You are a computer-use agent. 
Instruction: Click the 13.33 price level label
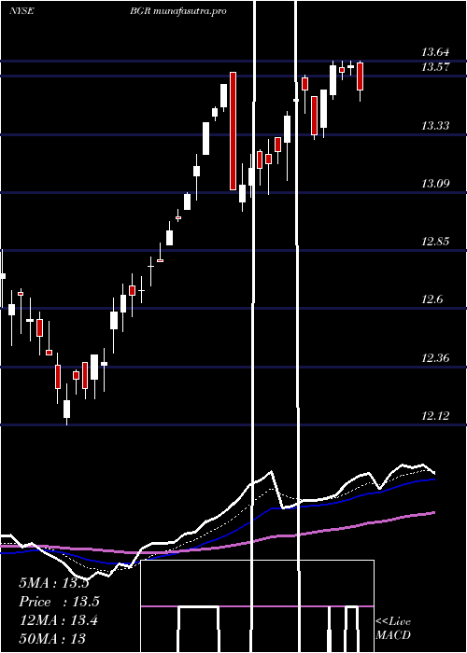435,125
